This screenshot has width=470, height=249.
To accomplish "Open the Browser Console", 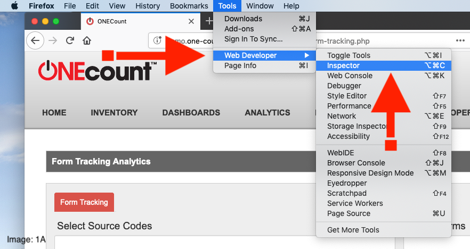I will tap(384, 163).
